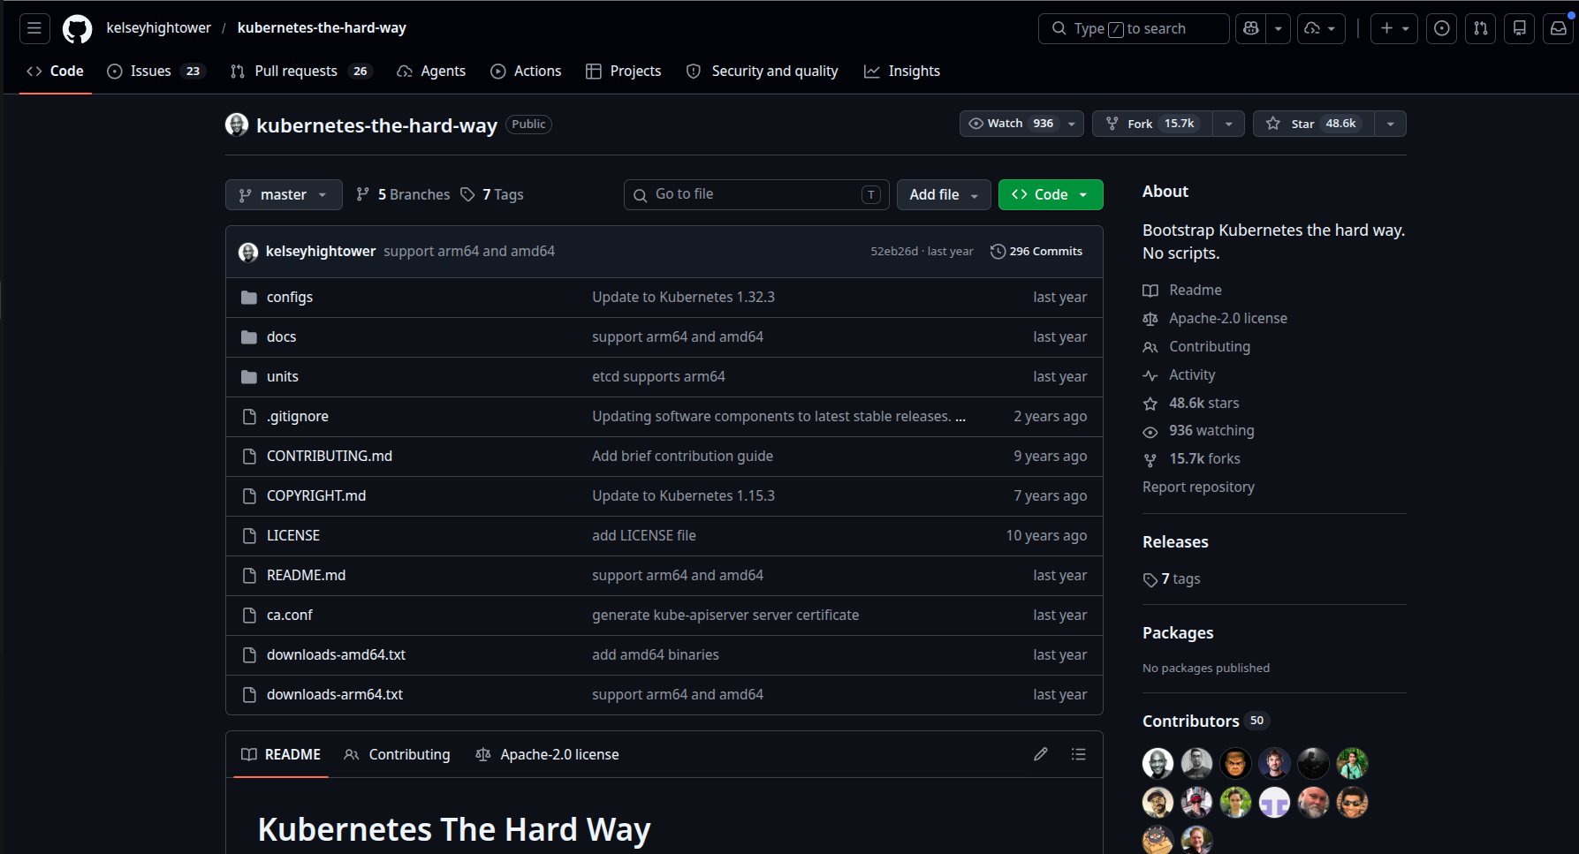Select the Contributing tab below file list
Viewport: 1579px width, 854px height.
[397, 755]
